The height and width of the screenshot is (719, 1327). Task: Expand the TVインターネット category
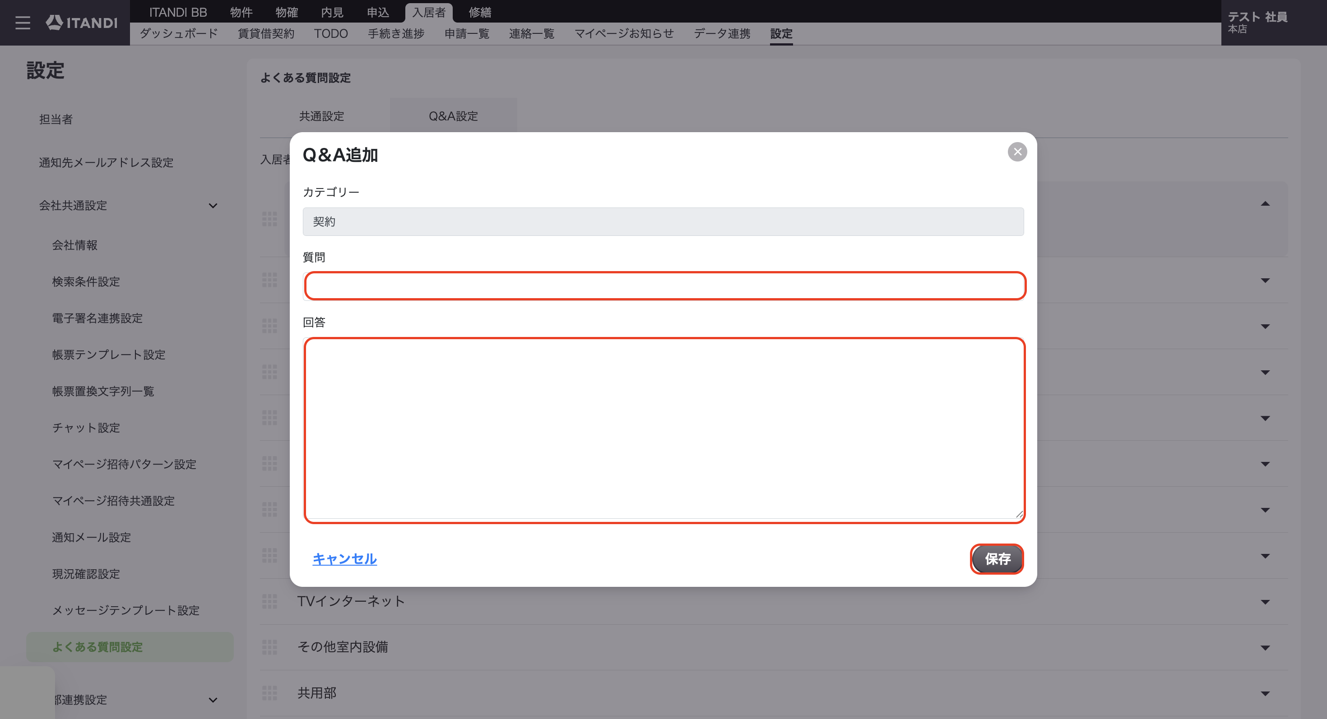(1265, 602)
